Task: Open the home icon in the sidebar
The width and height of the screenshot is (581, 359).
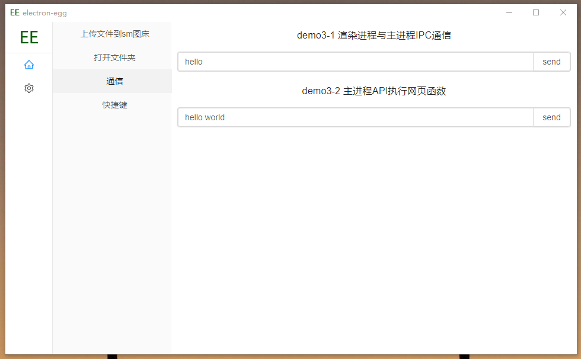Action: pyautogui.click(x=28, y=65)
